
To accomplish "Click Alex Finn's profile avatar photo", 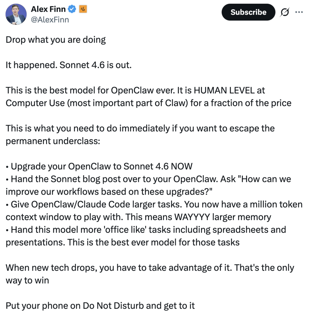I will [16, 13].
